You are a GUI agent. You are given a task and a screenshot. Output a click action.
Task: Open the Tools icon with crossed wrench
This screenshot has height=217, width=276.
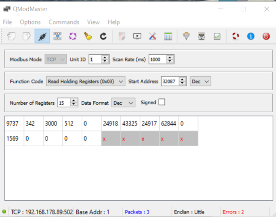click(x=152, y=36)
